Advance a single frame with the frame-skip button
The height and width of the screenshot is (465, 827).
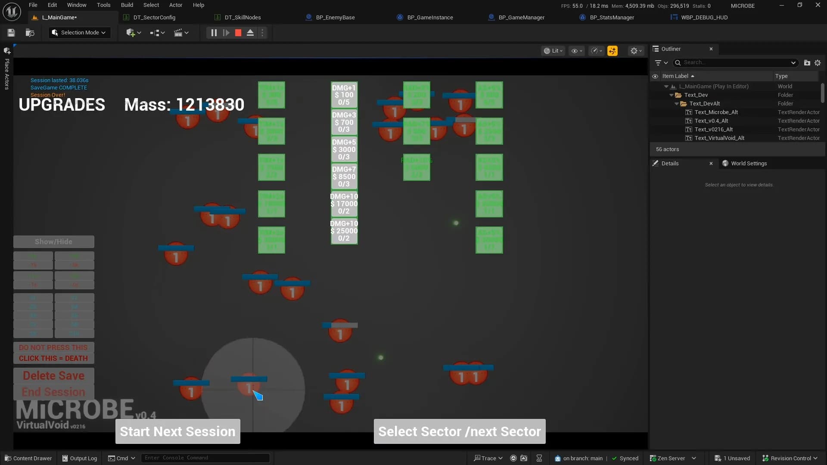pyautogui.click(x=226, y=33)
